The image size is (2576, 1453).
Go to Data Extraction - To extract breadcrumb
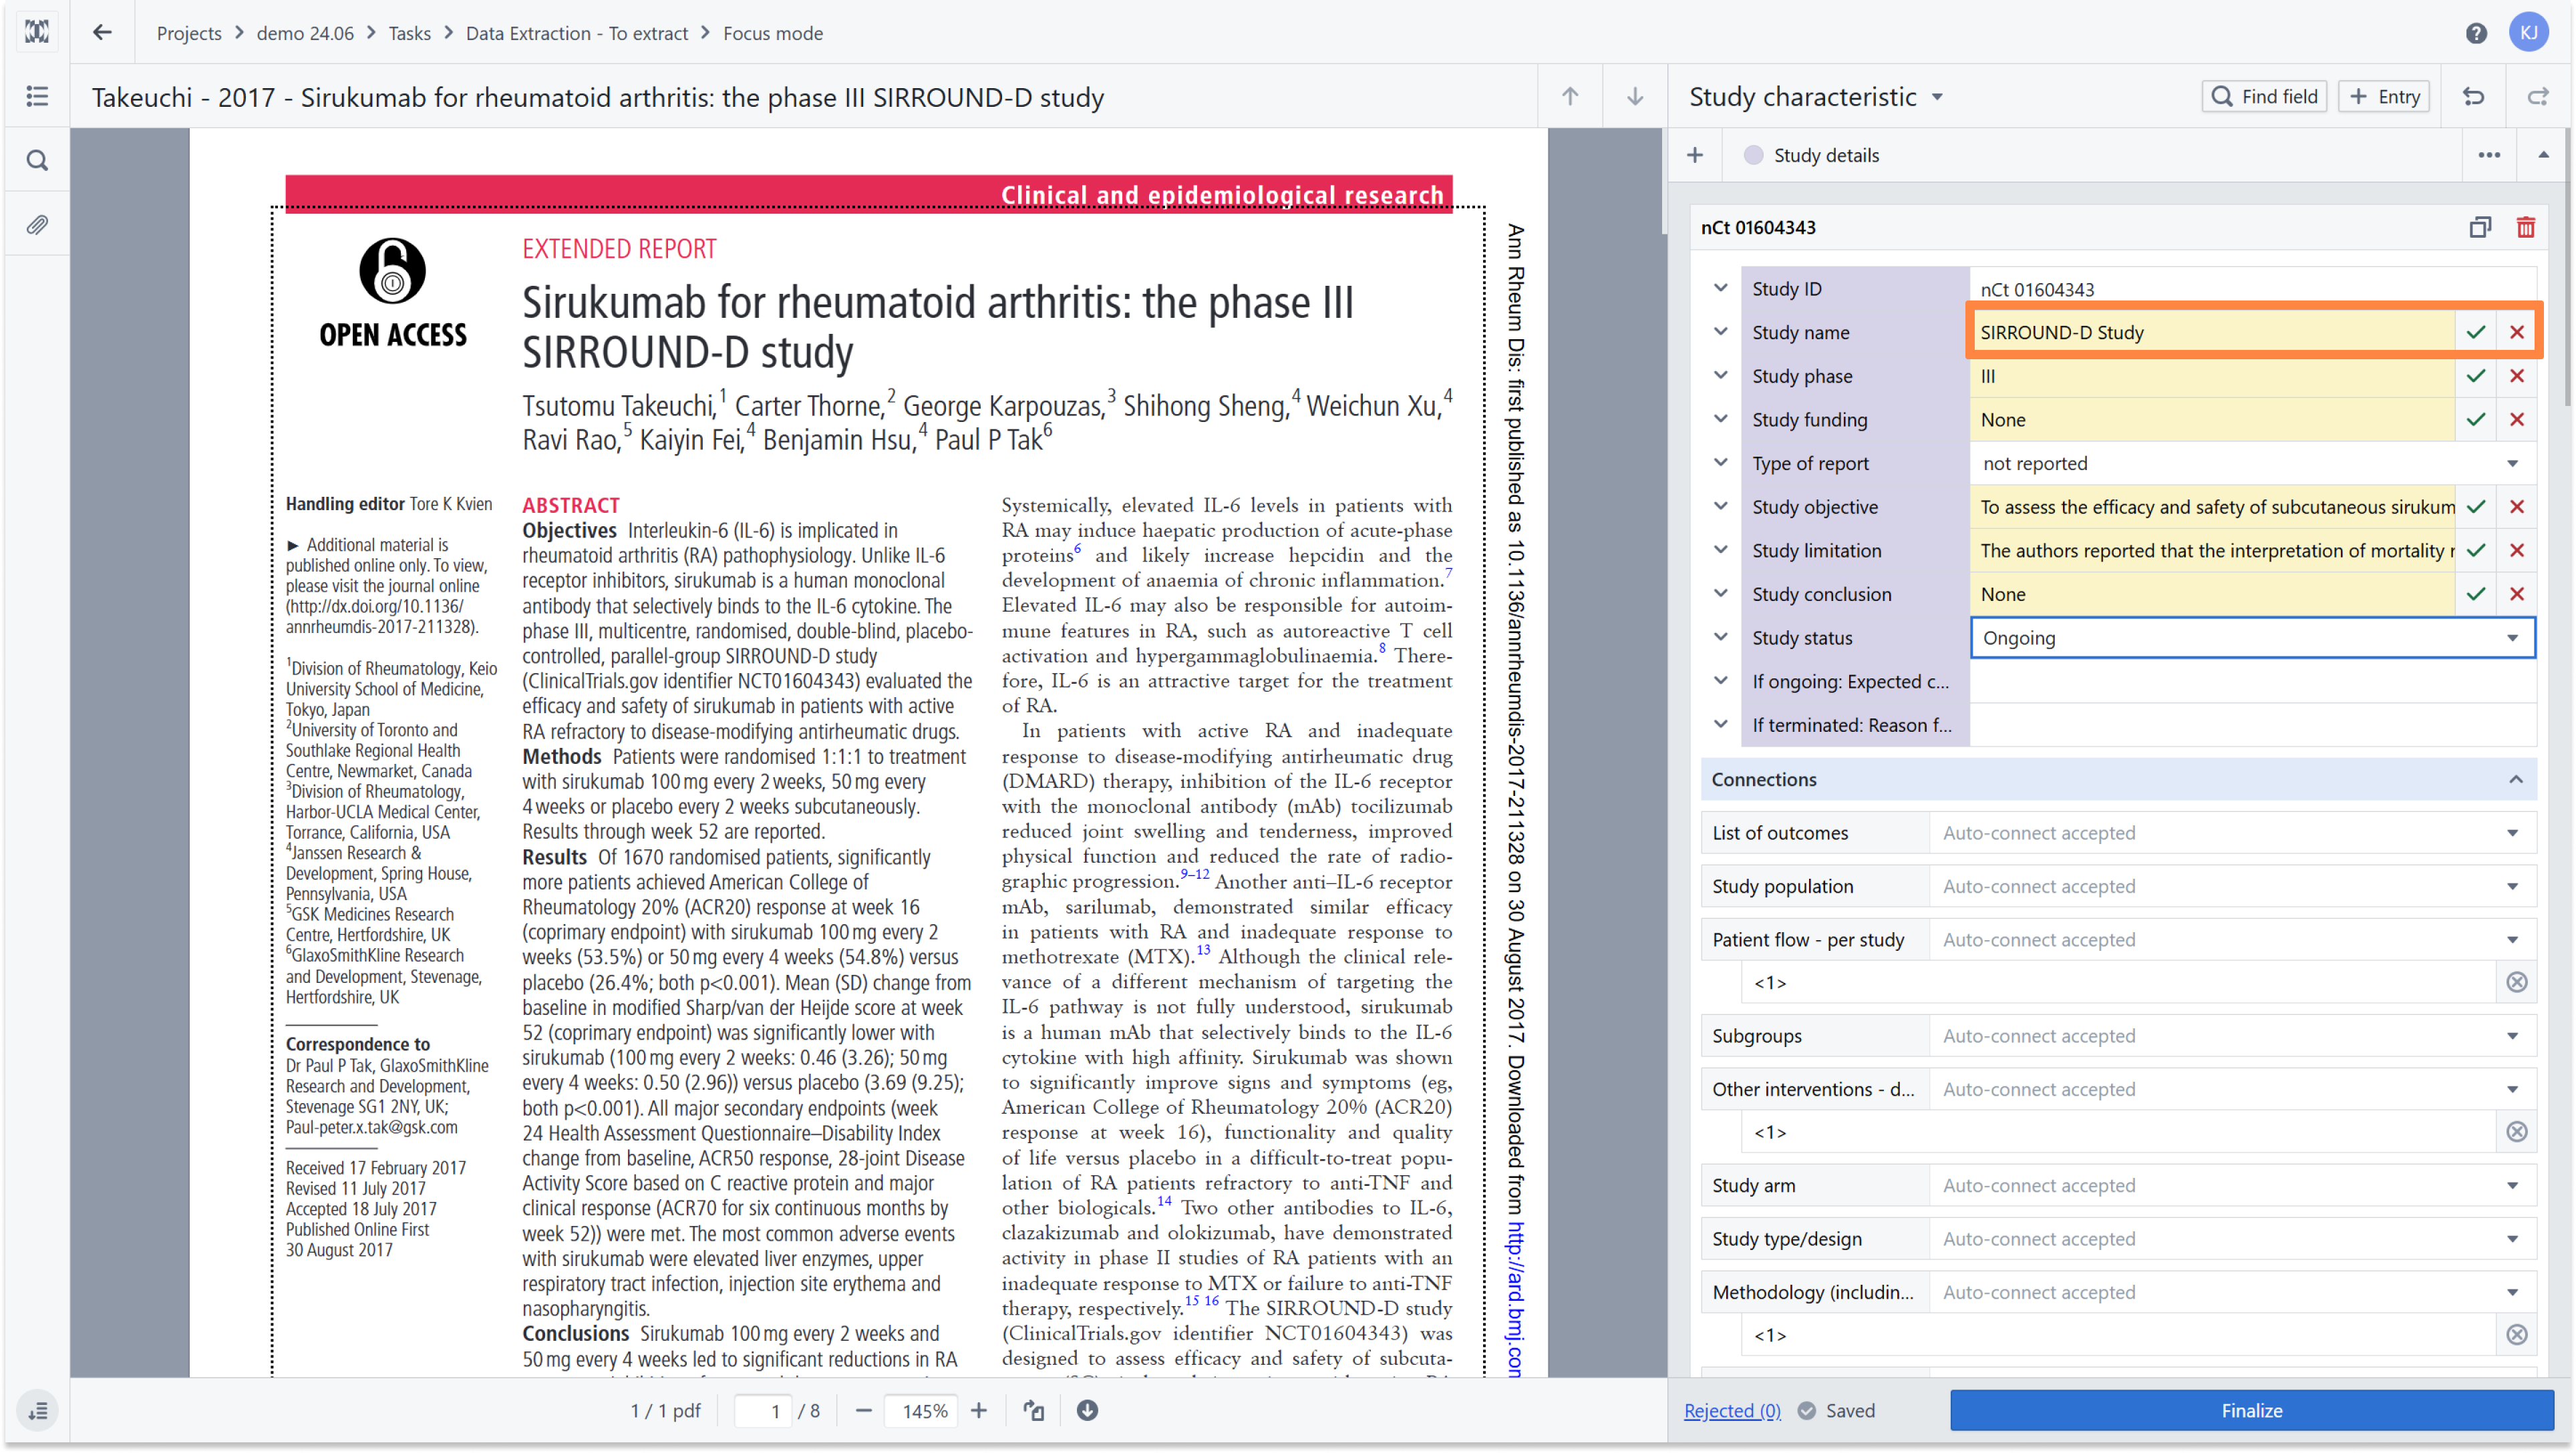[576, 33]
